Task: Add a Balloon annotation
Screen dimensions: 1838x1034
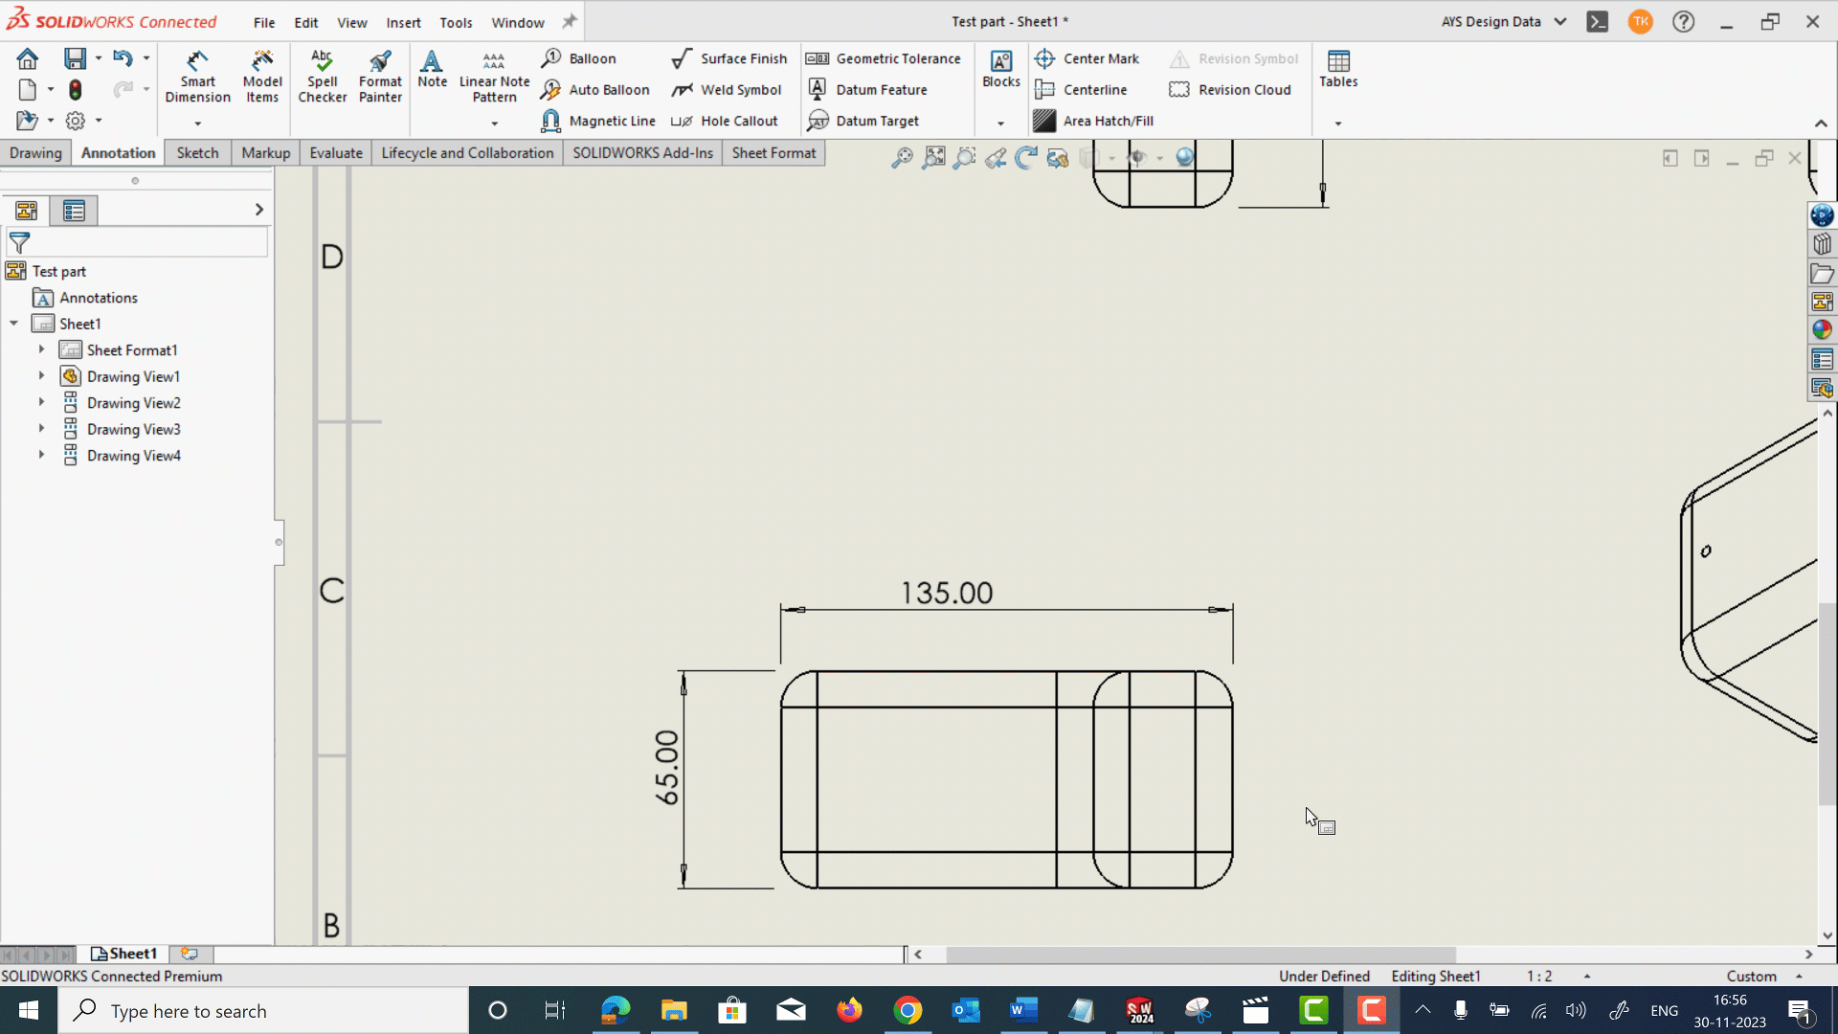Action: coord(579,58)
